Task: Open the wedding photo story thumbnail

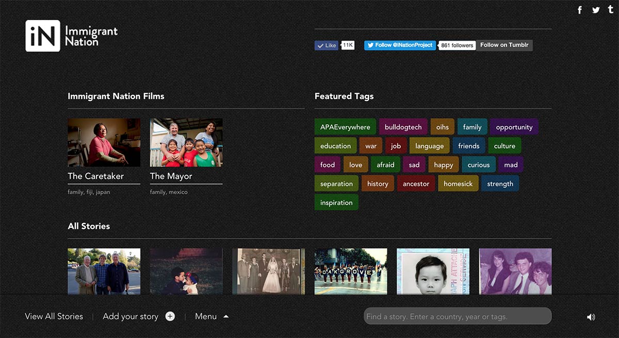Action: click(268, 271)
